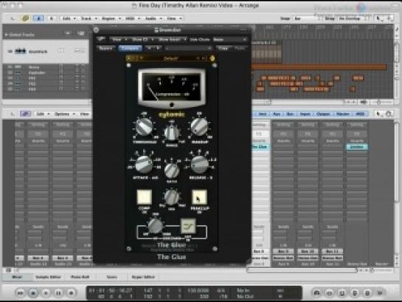The image size is (402, 302).
Task: Select the Drumwork track header
Action: pos(46,51)
